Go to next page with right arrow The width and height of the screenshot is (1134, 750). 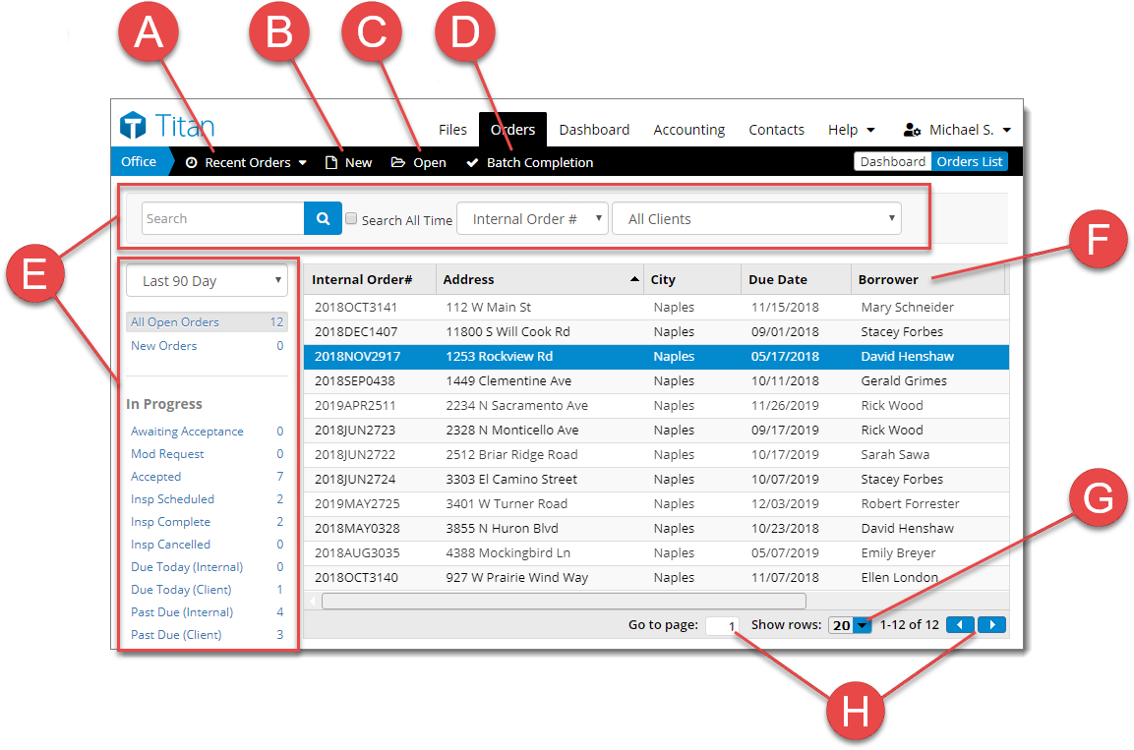point(992,625)
